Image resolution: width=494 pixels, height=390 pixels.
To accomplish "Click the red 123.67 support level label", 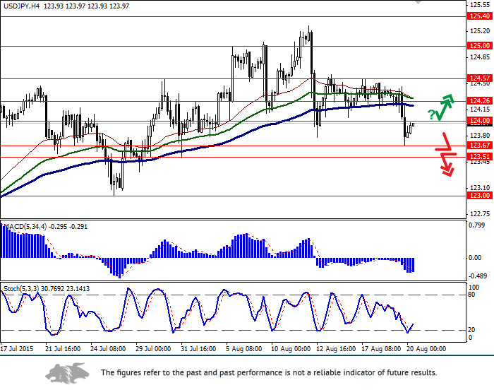I will tap(479, 145).
